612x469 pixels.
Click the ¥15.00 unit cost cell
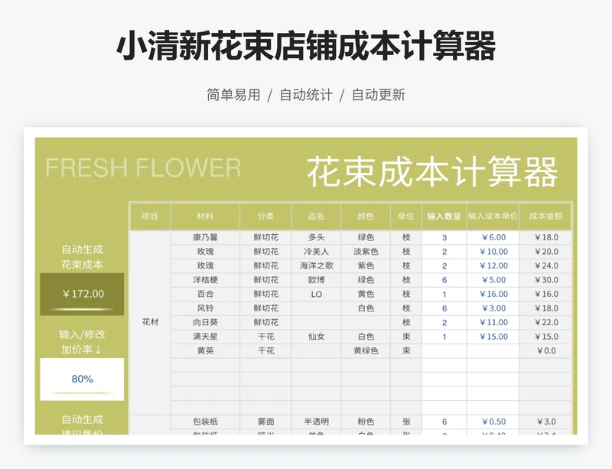(493, 337)
